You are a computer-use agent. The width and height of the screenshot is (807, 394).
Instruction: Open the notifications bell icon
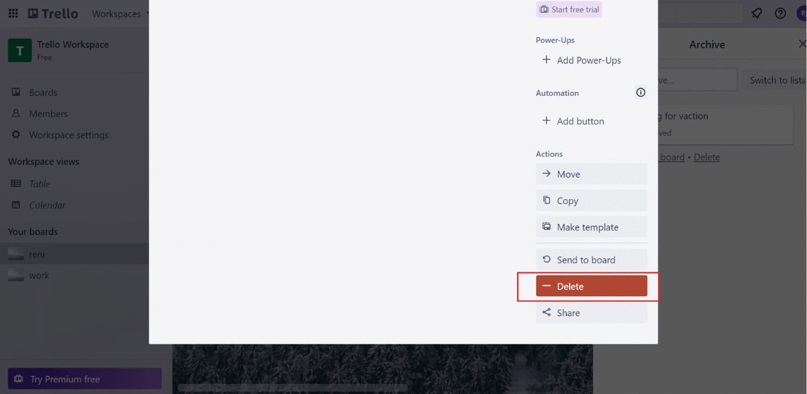coord(756,13)
